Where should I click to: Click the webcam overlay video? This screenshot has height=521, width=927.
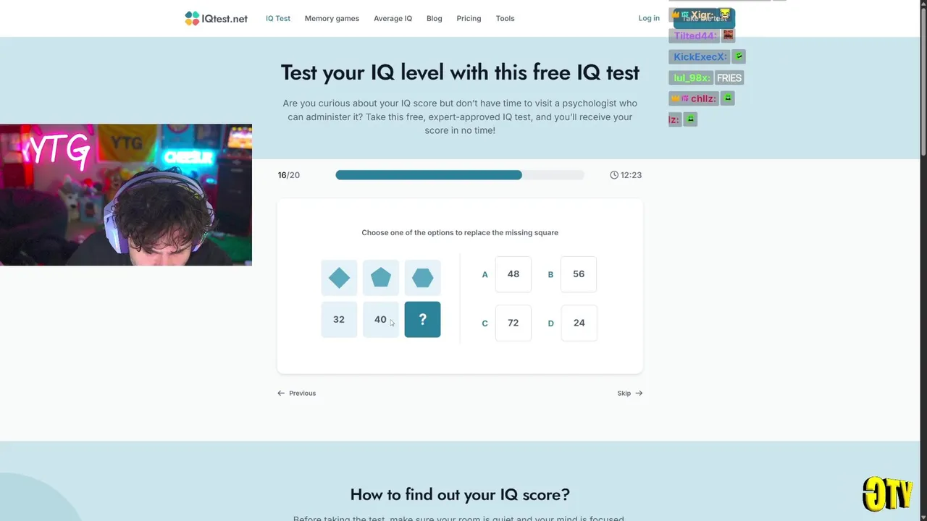[x=126, y=195]
